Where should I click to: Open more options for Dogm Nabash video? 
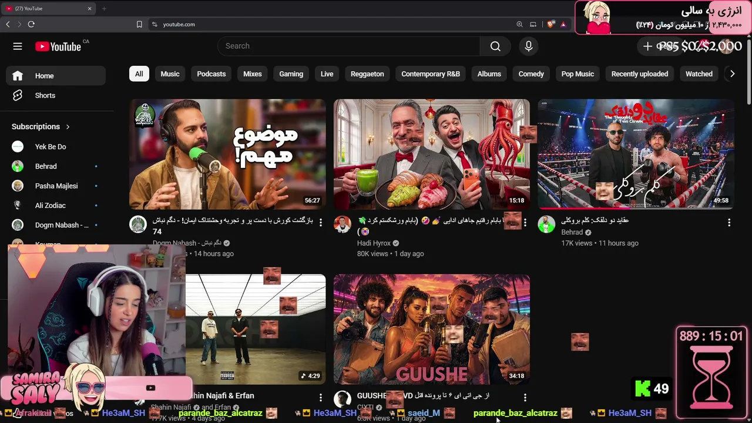click(321, 223)
